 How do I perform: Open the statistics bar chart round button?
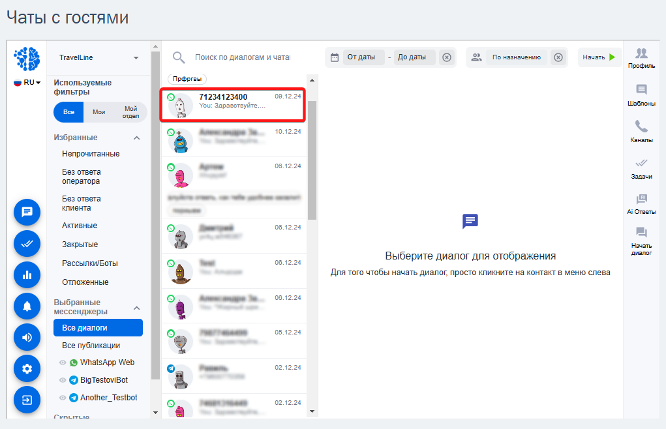tap(27, 275)
